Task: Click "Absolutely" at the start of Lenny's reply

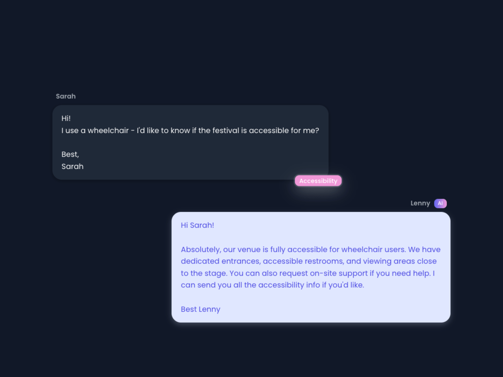Action: 201,249
